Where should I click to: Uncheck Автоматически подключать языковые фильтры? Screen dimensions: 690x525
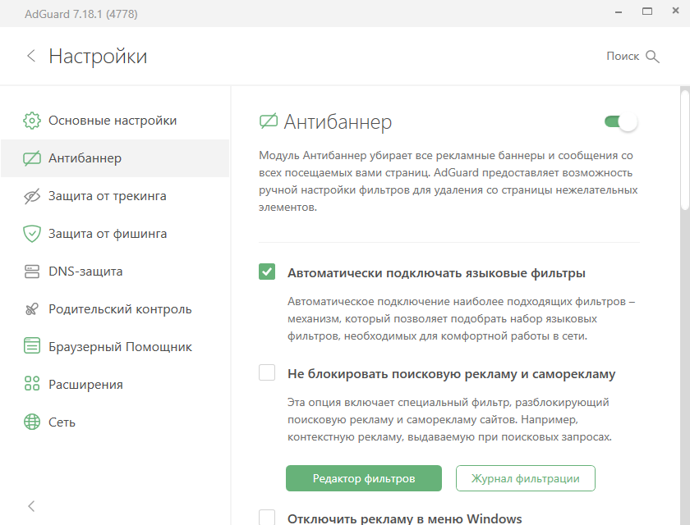(x=267, y=272)
